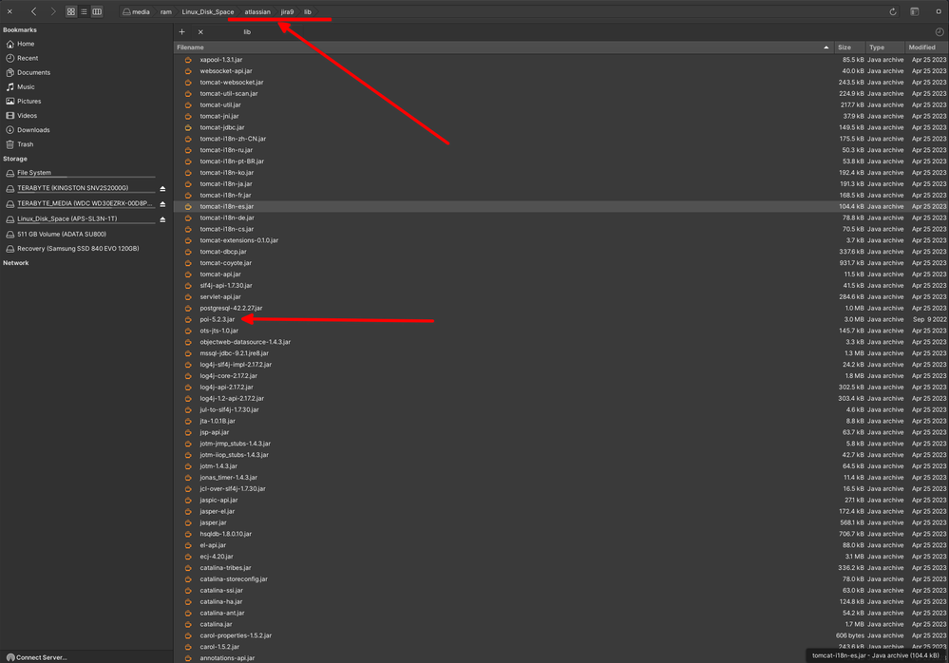949x663 pixels.
Task: Navigate to jira9 in path bar
Action: (x=287, y=11)
